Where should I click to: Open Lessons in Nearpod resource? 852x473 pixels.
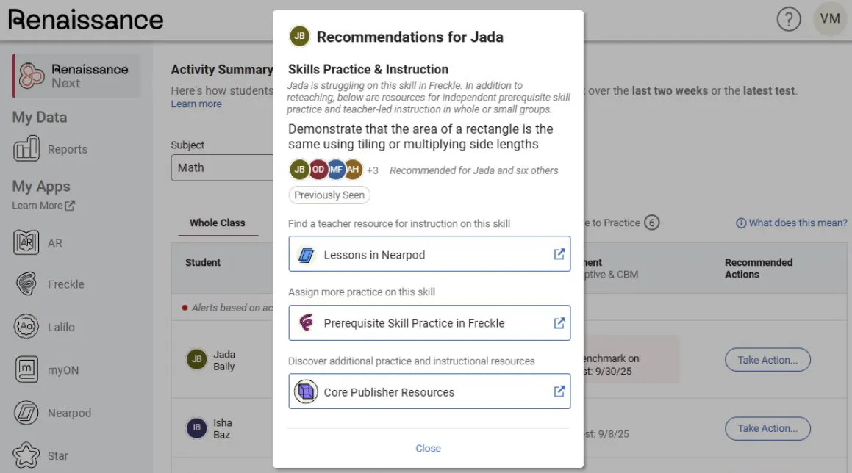(429, 254)
